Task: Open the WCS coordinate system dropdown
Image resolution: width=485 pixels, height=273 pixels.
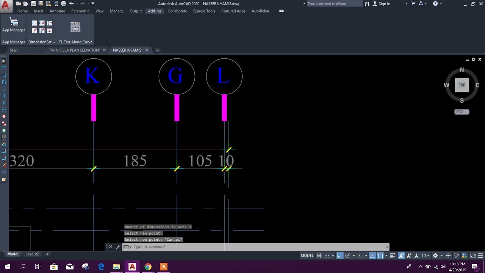Action: pyautogui.click(x=462, y=112)
